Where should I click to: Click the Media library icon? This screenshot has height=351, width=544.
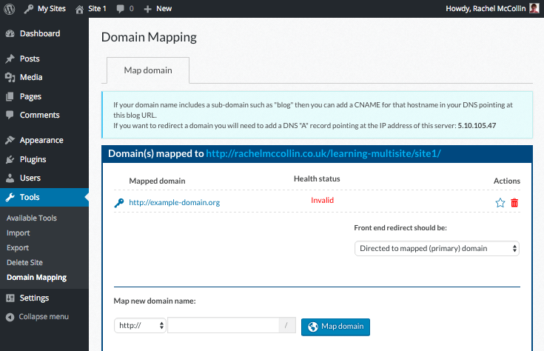point(10,78)
